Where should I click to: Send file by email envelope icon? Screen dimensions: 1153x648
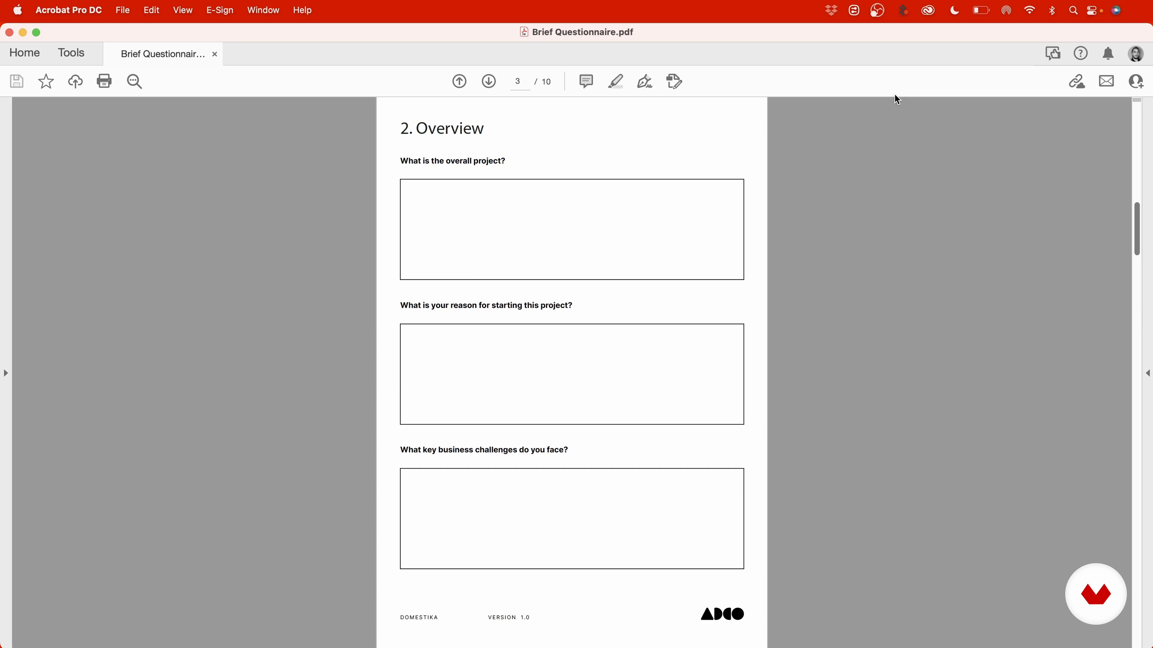pyautogui.click(x=1106, y=81)
